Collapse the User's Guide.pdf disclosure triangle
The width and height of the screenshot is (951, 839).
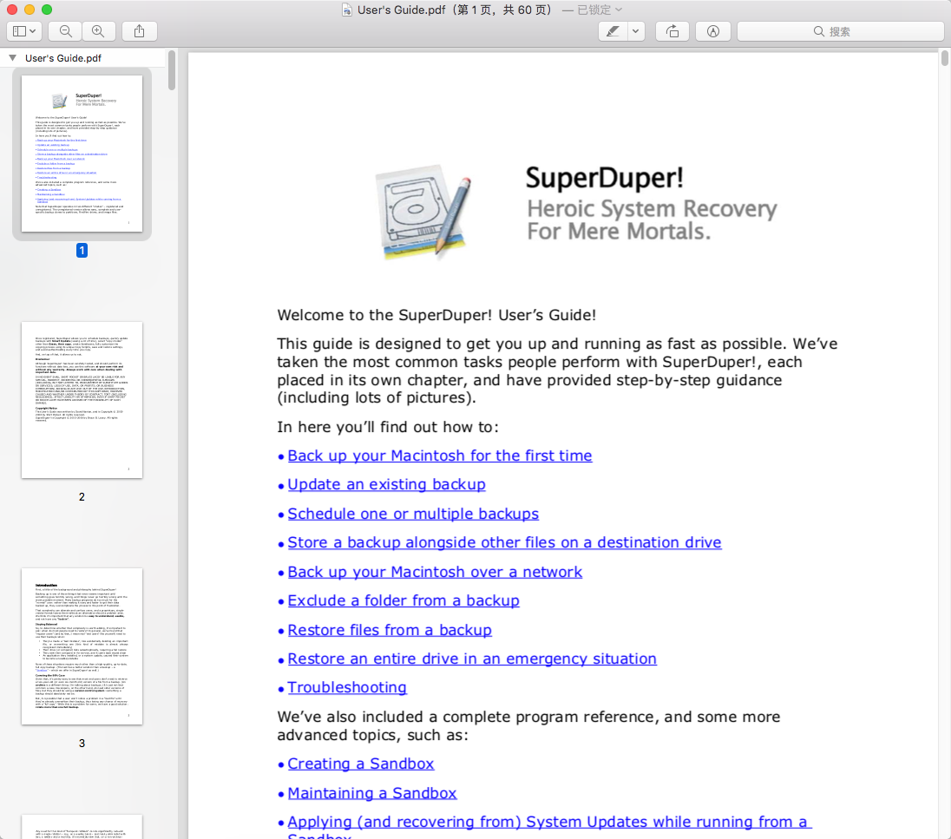coord(12,57)
